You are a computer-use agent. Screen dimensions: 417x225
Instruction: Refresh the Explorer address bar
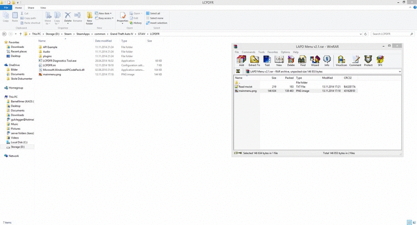pos(365,34)
